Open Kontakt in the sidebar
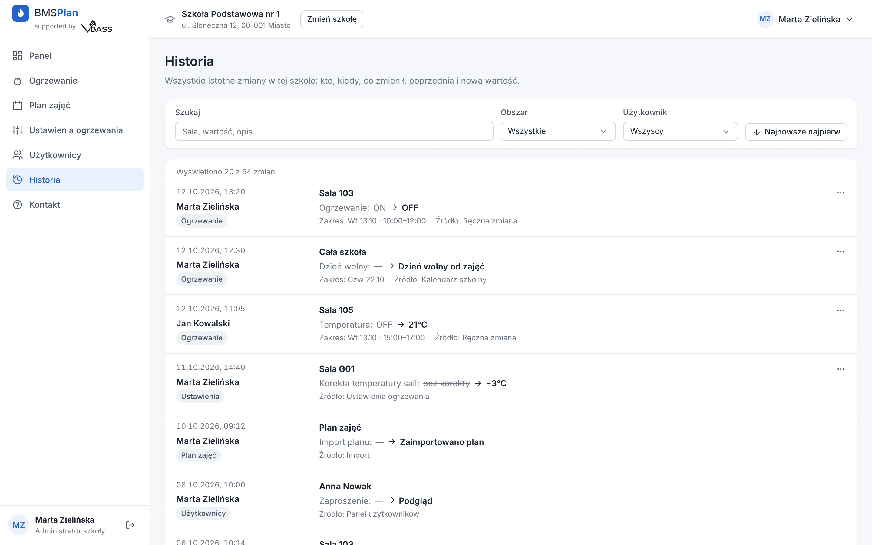 (x=74, y=205)
